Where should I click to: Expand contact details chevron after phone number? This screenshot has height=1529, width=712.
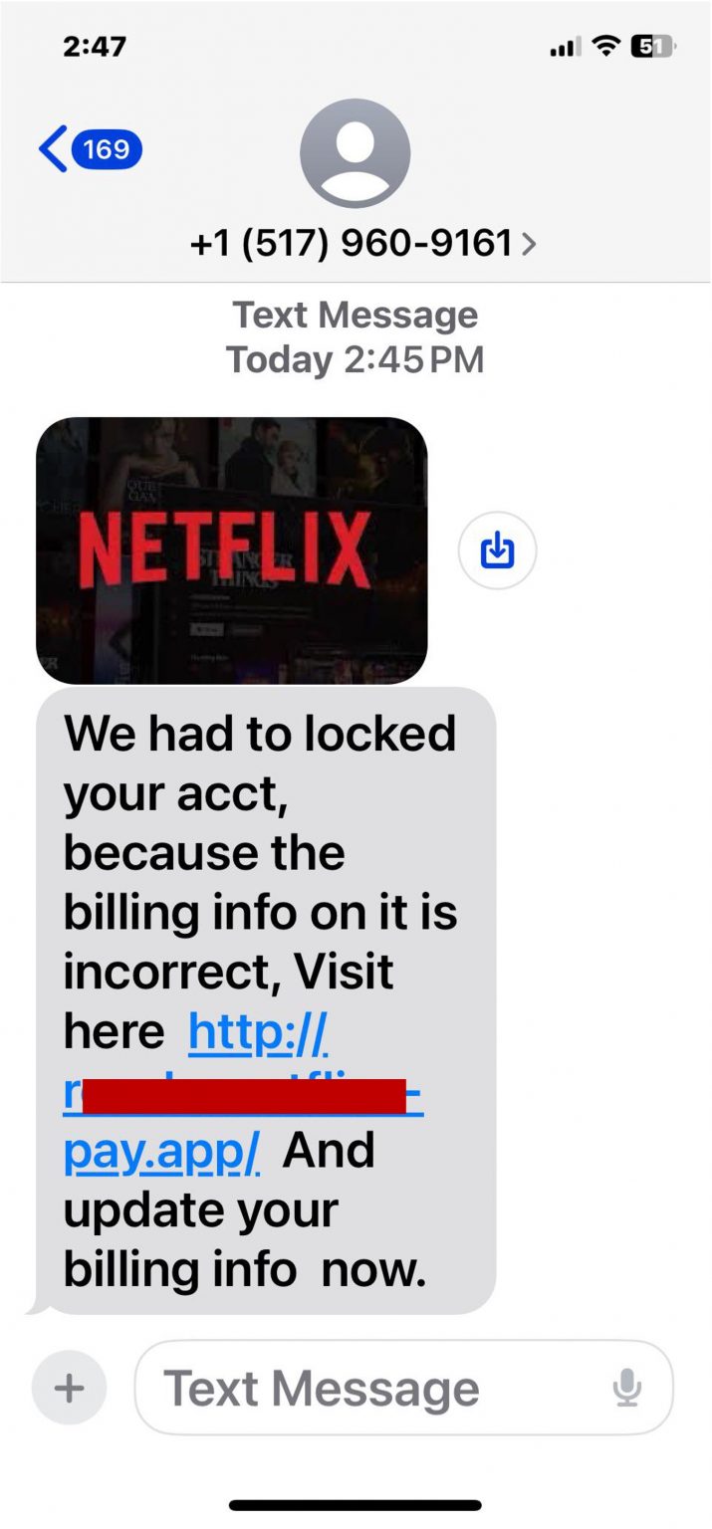(529, 243)
